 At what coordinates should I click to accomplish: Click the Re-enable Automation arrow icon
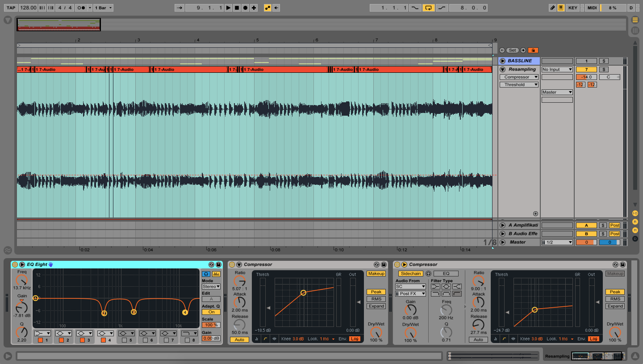(276, 8)
